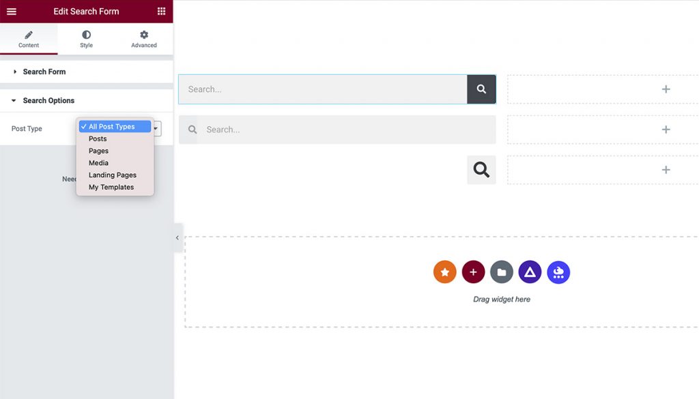Click the blue cloud icon button
Viewport: 699px width, 399px height.
click(x=558, y=272)
